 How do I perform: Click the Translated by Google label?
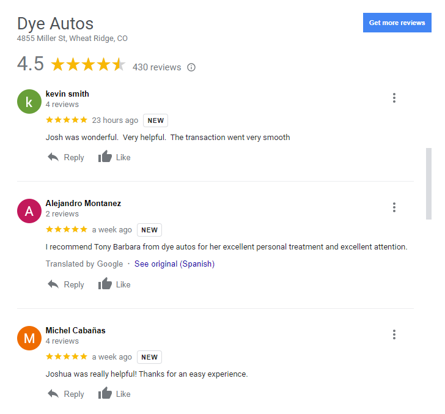[x=84, y=264]
